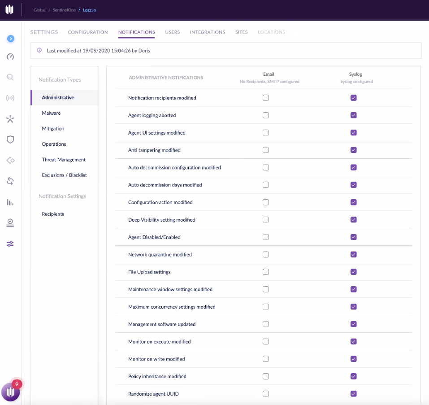This screenshot has height=405, width=429.
Task: Open the shield icon in the sidebar
Action: 10,139
